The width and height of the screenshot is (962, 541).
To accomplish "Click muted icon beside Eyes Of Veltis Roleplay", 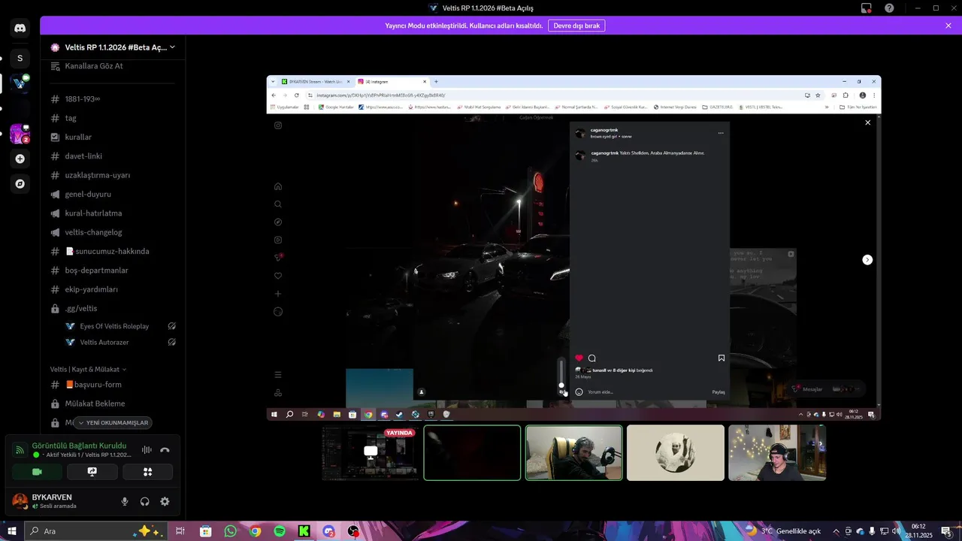I will click(171, 326).
